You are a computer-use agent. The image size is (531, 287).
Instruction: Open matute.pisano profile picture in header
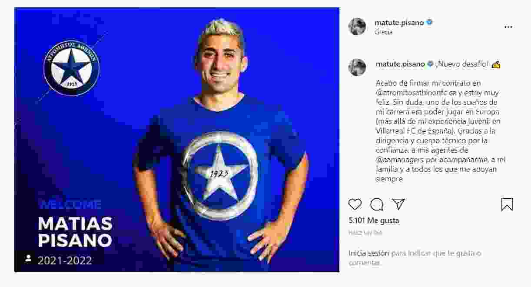(357, 27)
